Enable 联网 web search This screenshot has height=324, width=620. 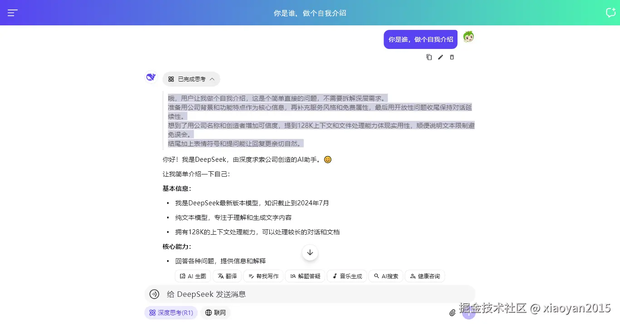pyautogui.click(x=216, y=313)
